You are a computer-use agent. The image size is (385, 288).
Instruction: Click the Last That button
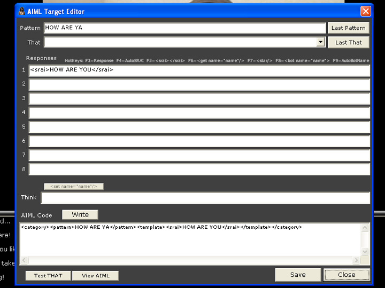[x=349, y=42]
